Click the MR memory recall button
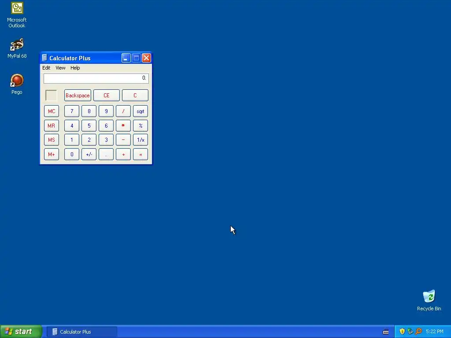The width and height of the screenshot is (451, 338). click(52, 125)
